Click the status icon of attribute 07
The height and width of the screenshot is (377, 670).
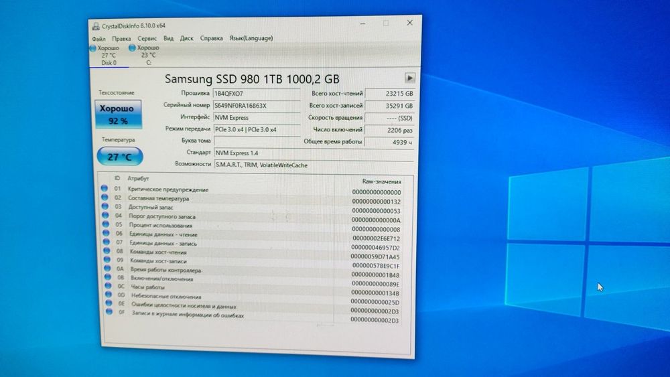pos(107,242)
